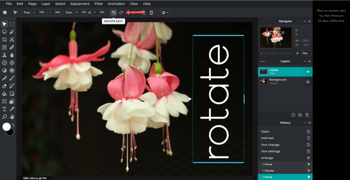Swap foreground and background colors
The width and height of the screenshot is (350, 180).
[13, 125]
